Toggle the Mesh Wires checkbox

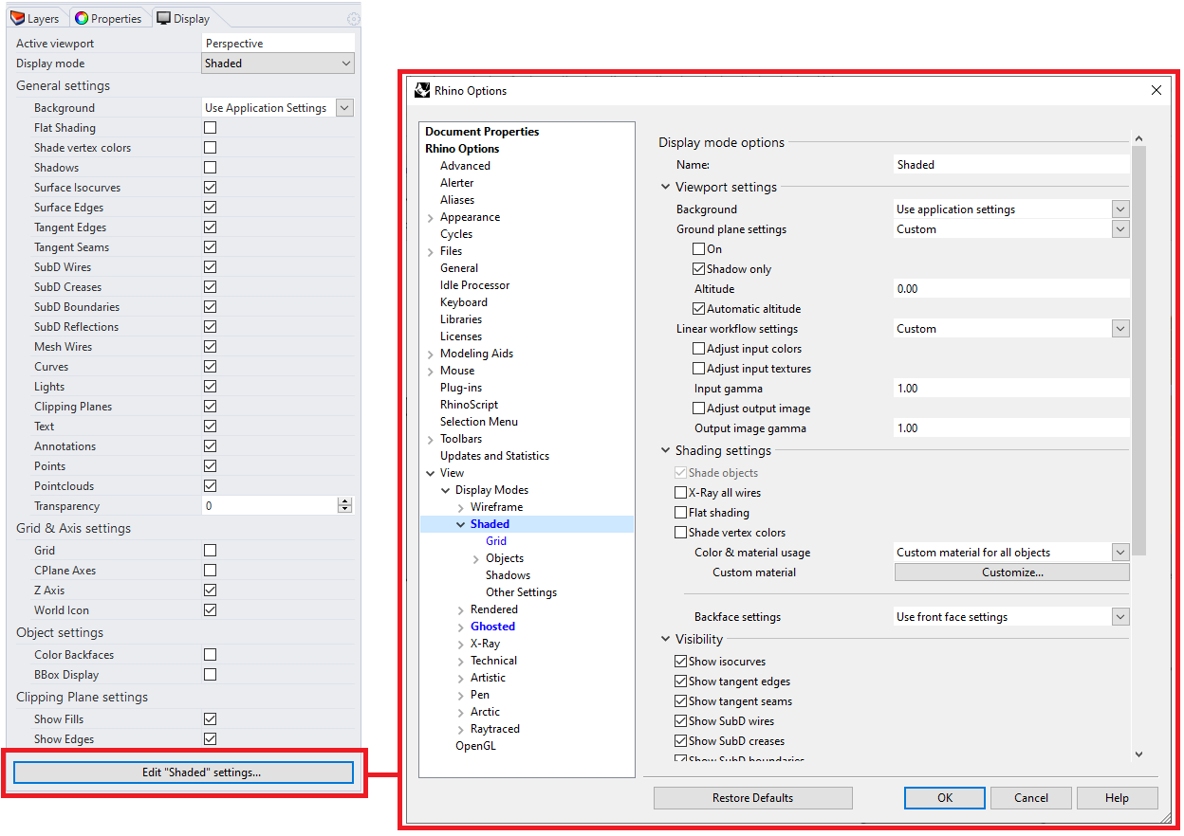click(x=210, y=347)
